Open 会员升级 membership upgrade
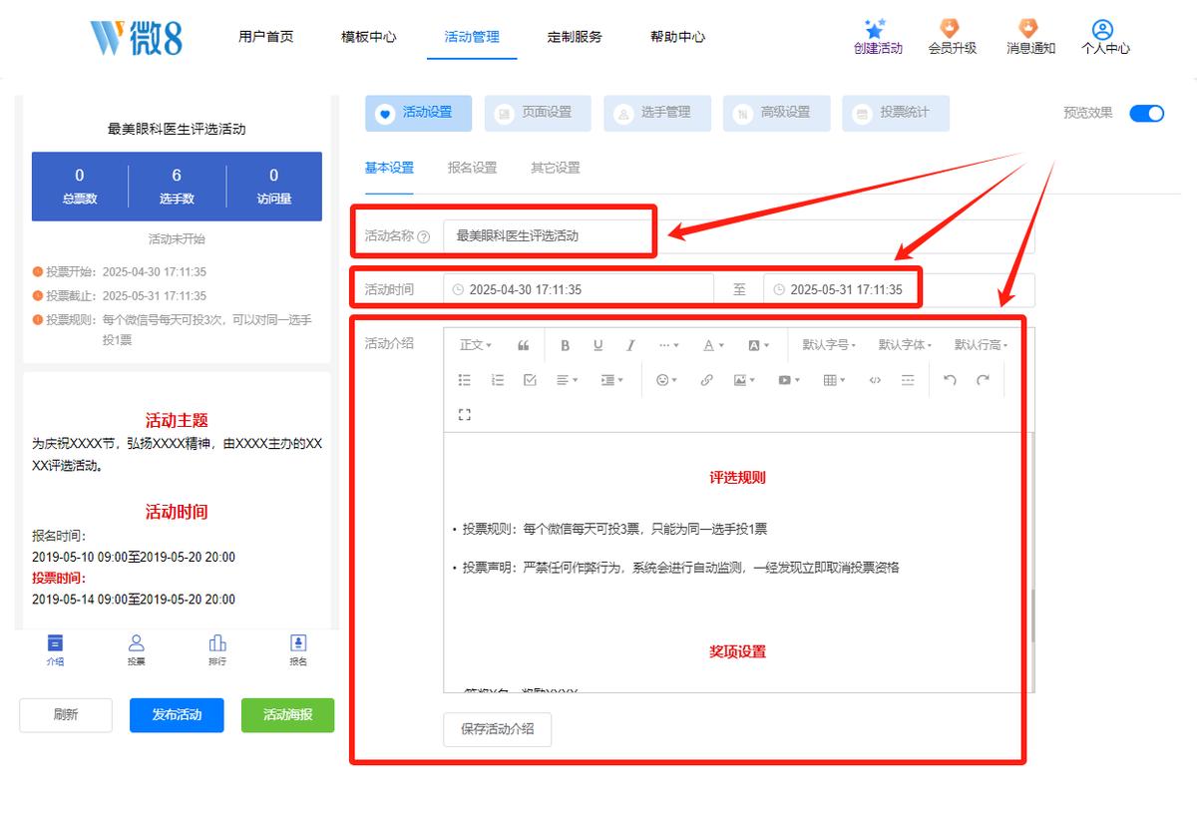1197x825 pixels. (x=952, y=38)
